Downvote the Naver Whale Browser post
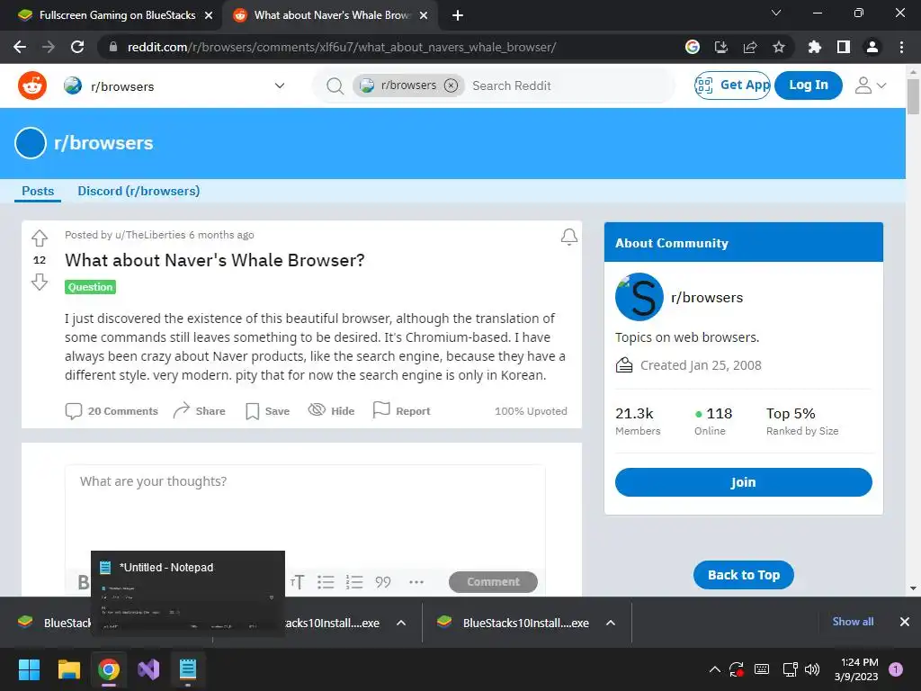 click(x=40, y=282)
